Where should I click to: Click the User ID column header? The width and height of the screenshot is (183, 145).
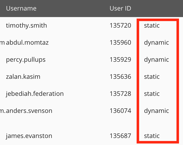tap(120, 8)
